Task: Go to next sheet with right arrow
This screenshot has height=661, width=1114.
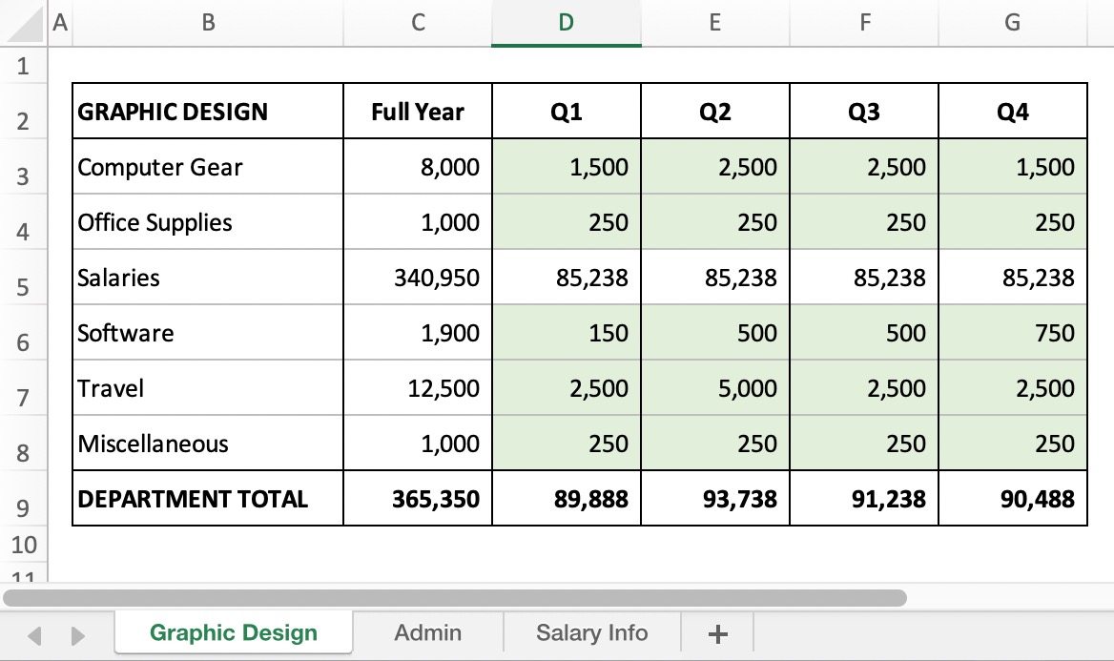Action: tap(77, 635)
